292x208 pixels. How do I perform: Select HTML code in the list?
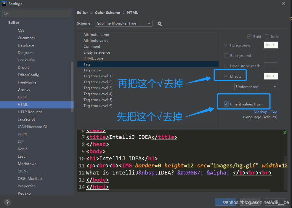tap(148, 58)
